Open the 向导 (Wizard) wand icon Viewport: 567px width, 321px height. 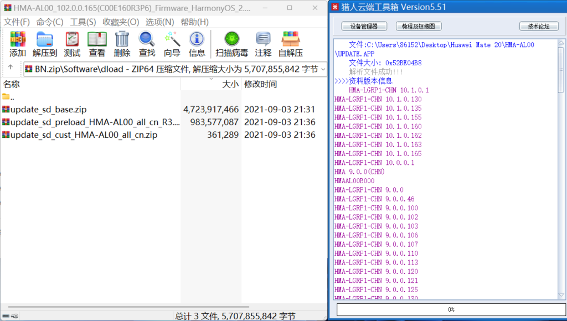click(x=172, y=39)
